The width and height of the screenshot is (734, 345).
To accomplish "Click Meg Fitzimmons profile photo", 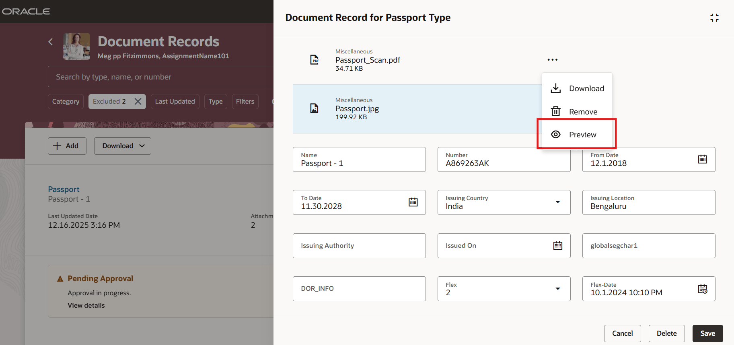I will (x=76, y=46).
